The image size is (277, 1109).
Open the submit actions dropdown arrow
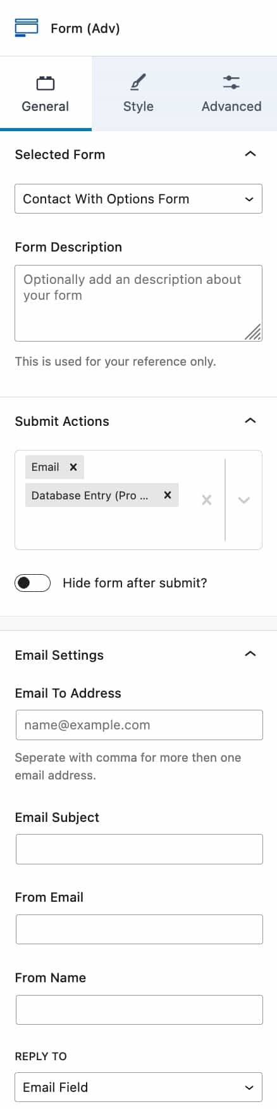click(243, 500)
